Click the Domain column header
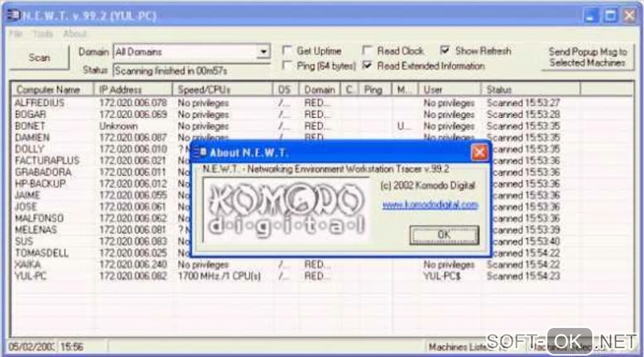Image resolution: width=644 pixels, height=357 pixels. [319, 90]
